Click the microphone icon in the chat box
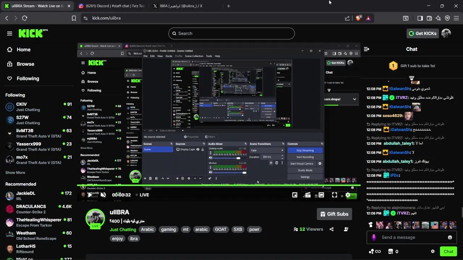Image resolution: width=463 pixels, height=260 pixels. click(x=374, y=237)
